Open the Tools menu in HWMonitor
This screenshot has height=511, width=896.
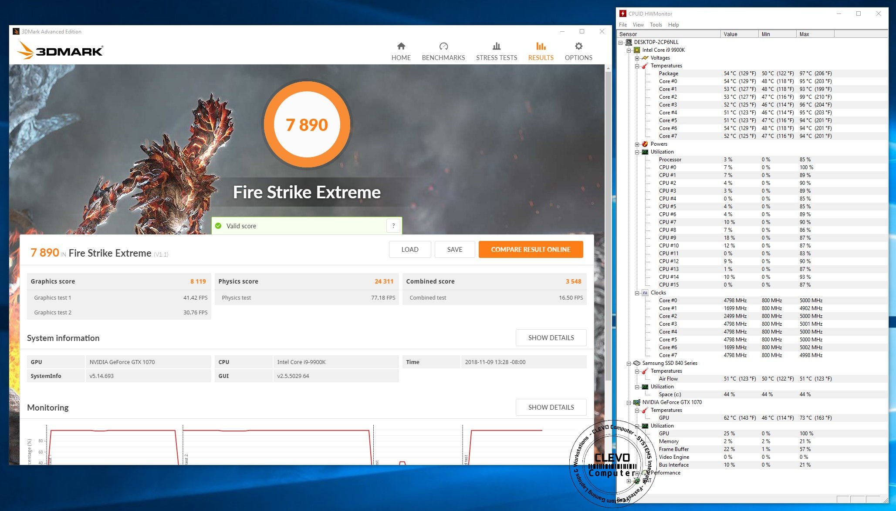656,25
